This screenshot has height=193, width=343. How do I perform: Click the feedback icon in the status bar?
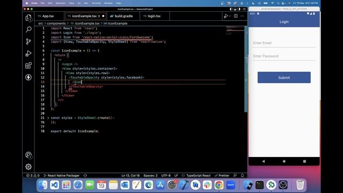235,175
